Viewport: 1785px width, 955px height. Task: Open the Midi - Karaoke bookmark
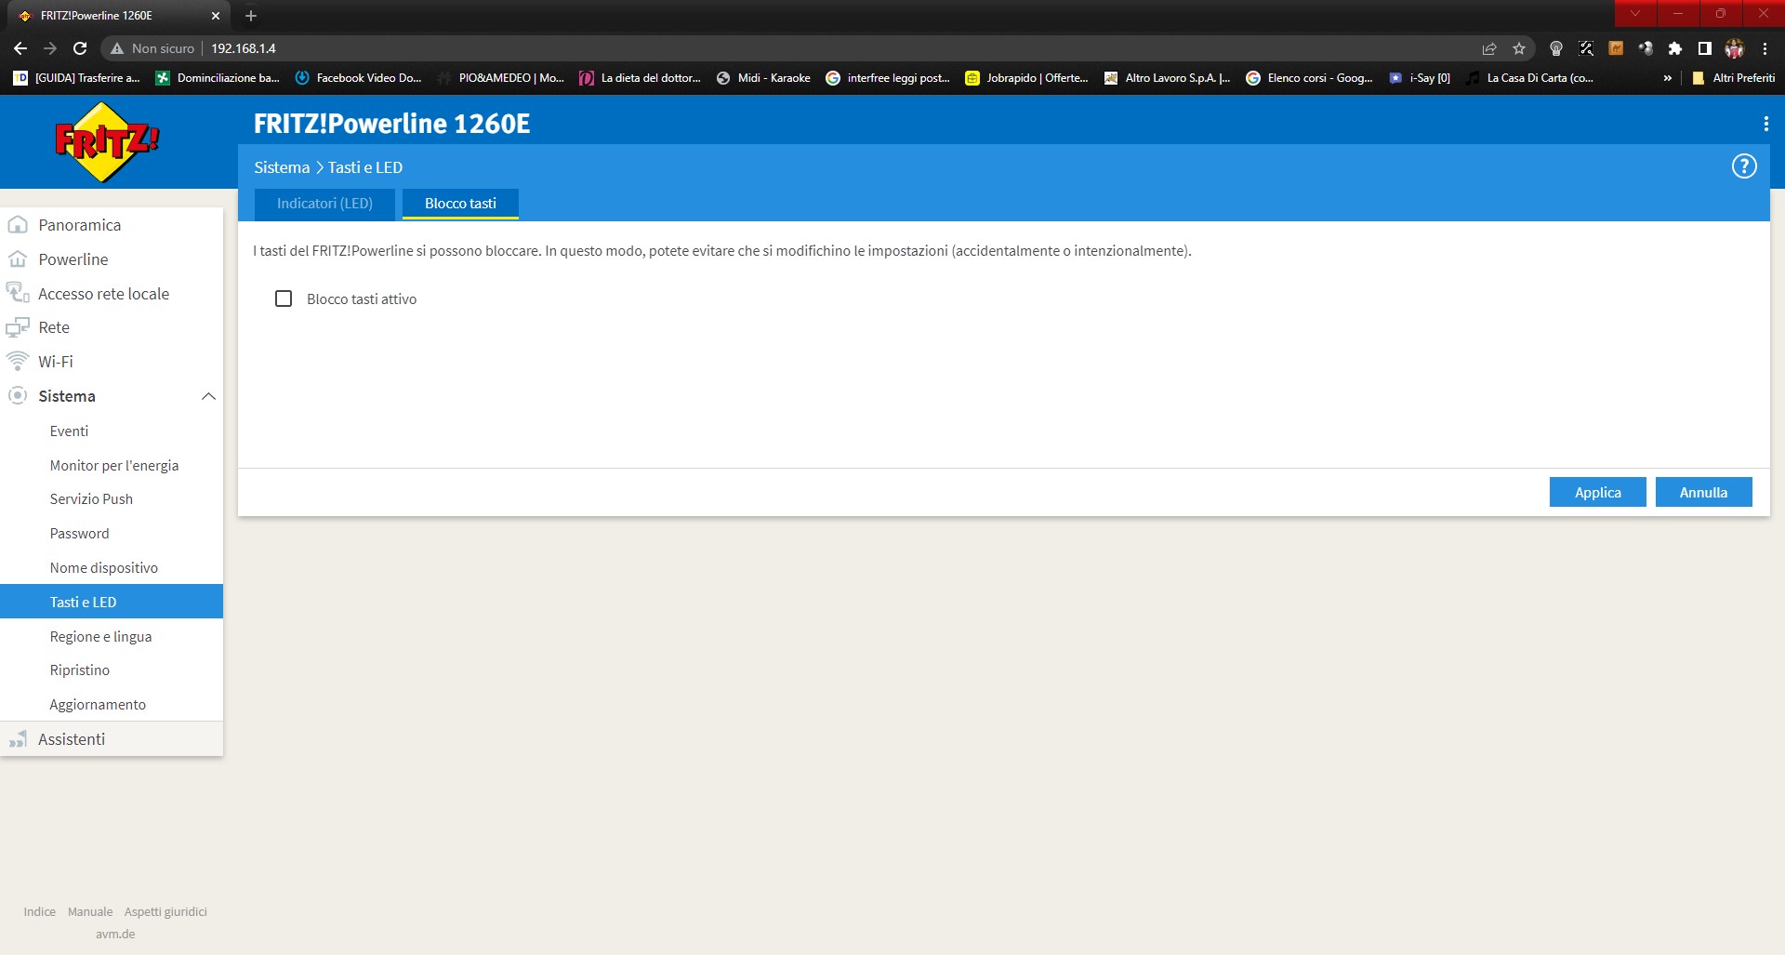pyautogui.click(x=763, y=78)
